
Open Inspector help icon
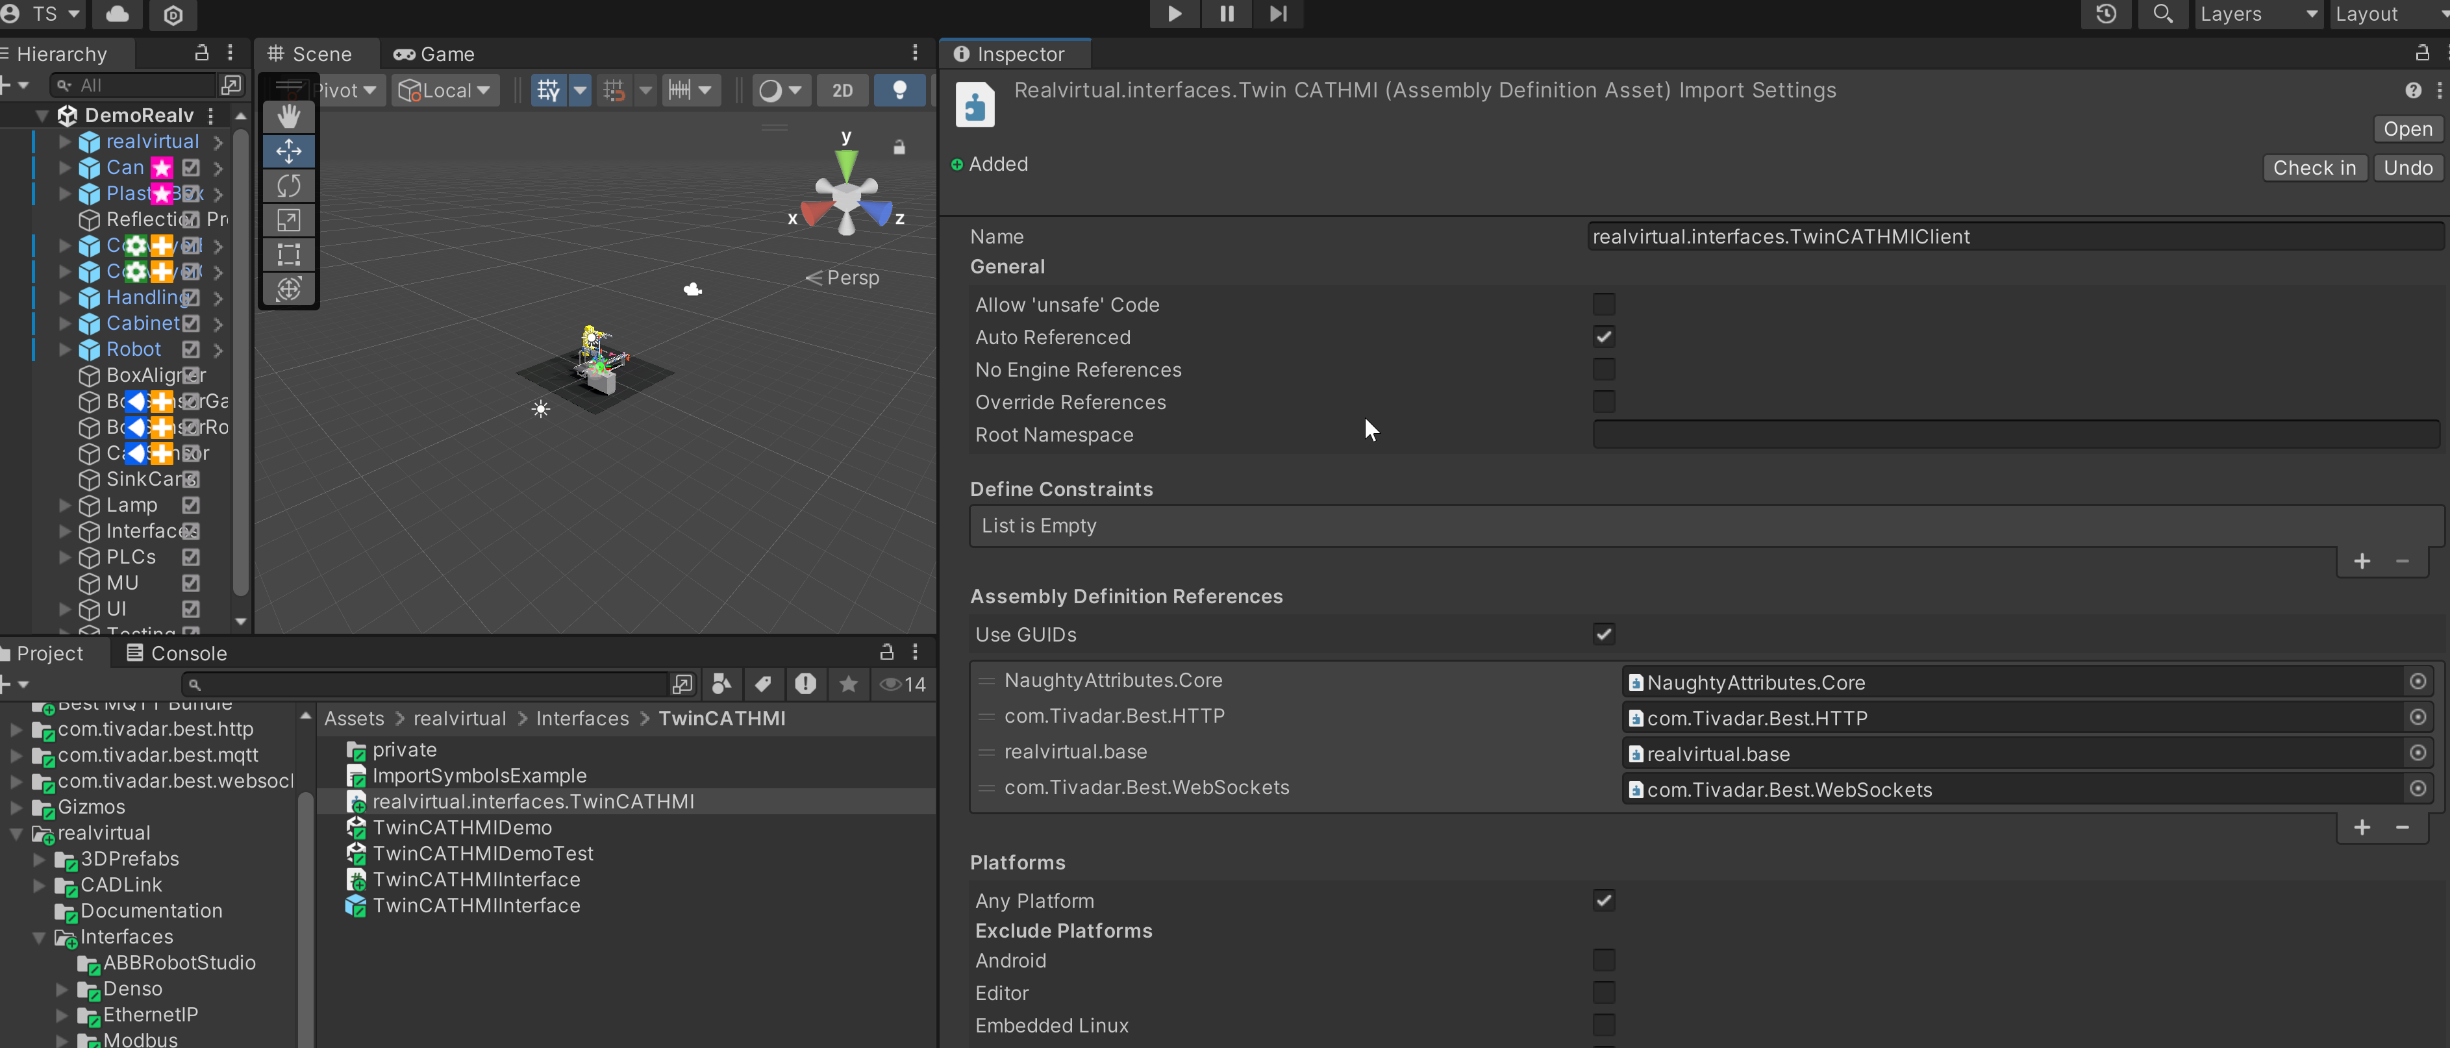(x=2413, y=90)
